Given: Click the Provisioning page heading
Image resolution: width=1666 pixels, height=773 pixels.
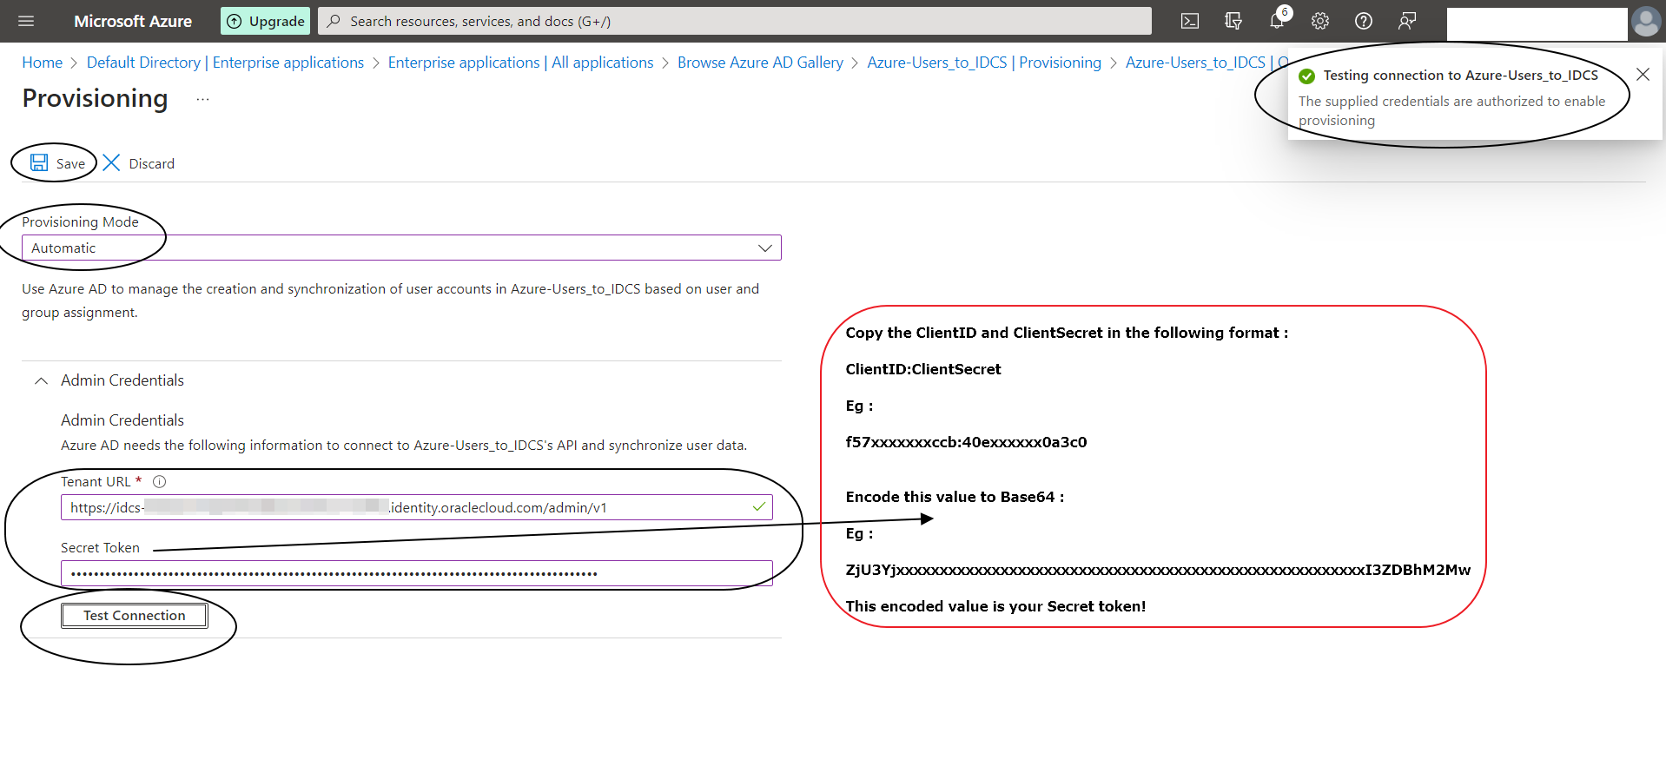Looking at the screenshot, I should coord(95,99).
